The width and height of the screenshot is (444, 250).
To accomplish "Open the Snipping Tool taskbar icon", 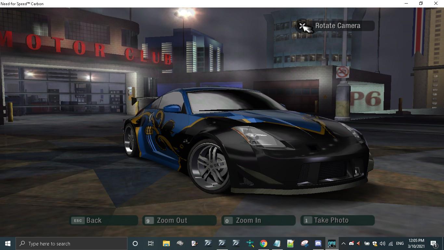I will click(305, 243).
